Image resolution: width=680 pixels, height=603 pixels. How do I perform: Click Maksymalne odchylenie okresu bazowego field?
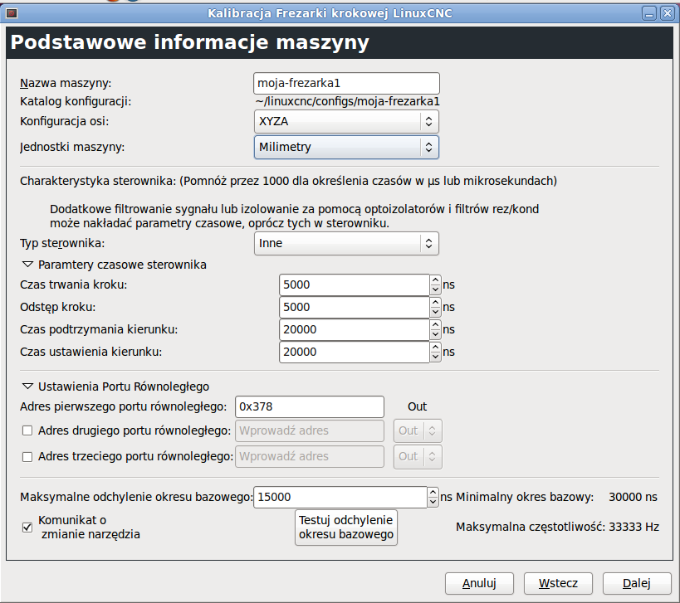340,497
